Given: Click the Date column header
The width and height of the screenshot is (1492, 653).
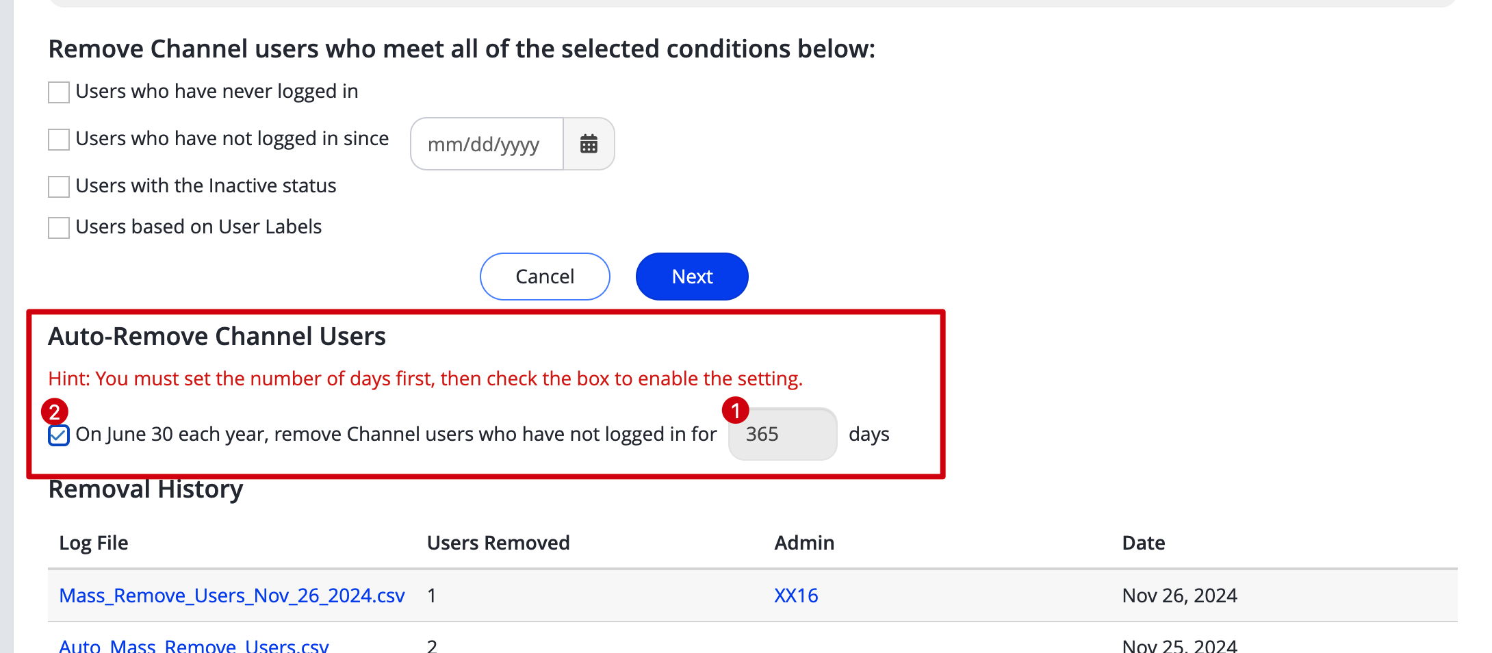Looking at the screenshot, I should pos(1144,543).
